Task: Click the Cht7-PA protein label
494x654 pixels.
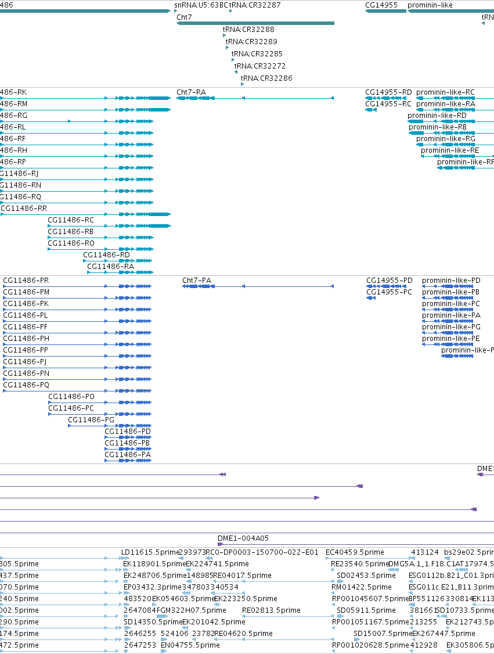Action: point(197,281)
